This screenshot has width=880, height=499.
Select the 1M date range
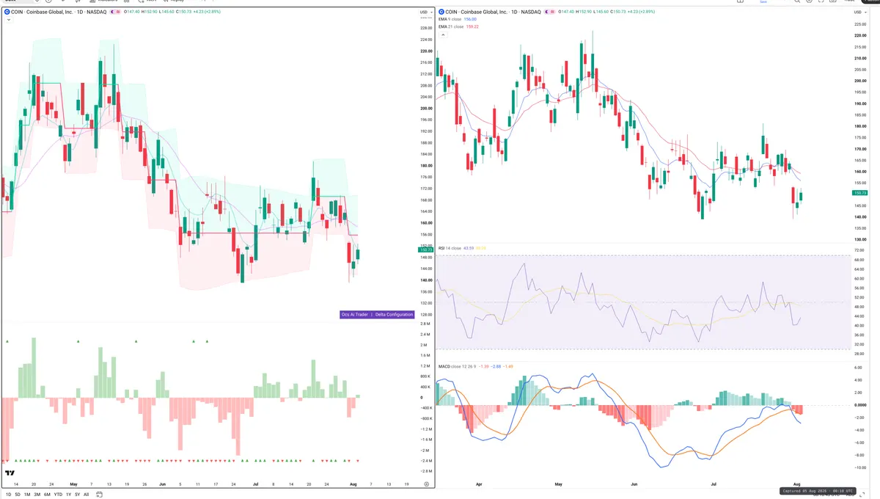[x=27, y=495]
